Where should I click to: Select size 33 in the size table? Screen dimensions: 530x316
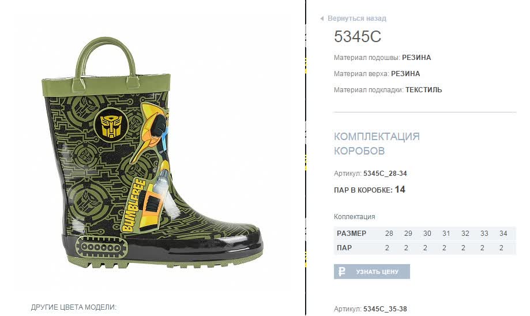click(x=484, y=234)
